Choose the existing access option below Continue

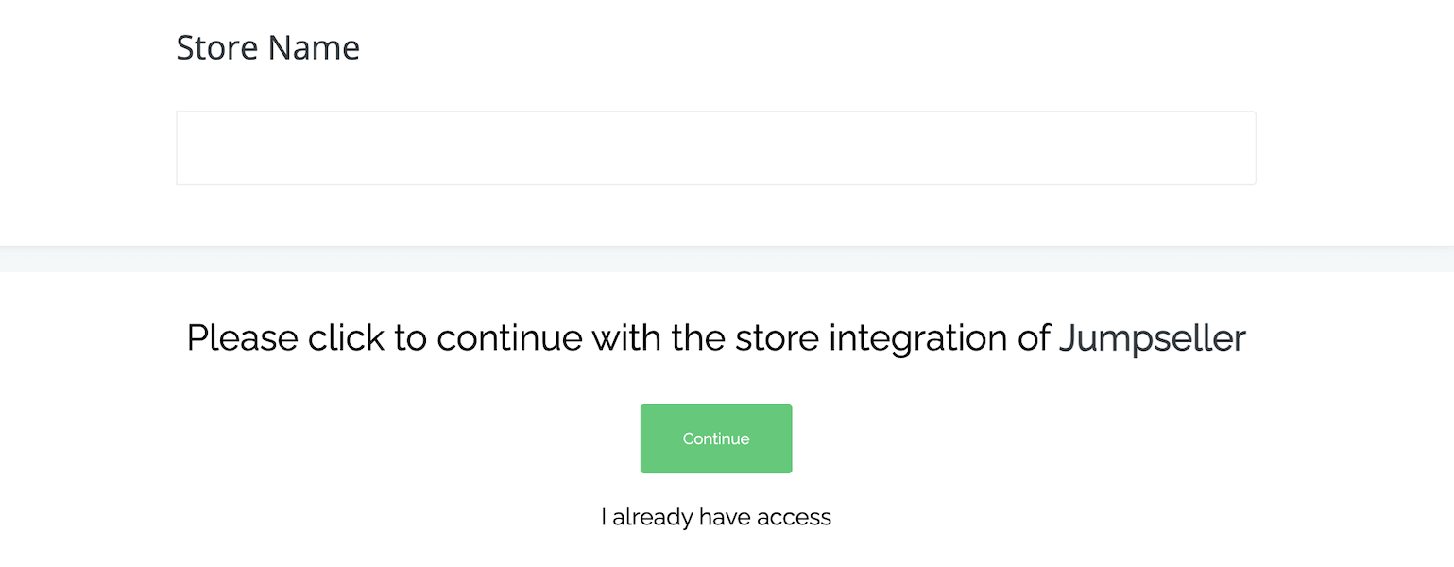715,517
